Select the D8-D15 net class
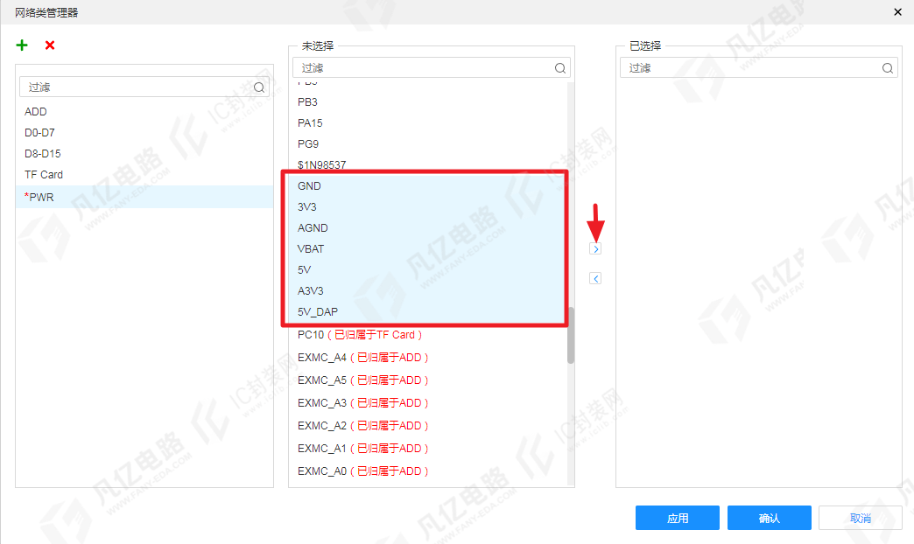This screenshot has width=914, height=544. click(x=144, y=154)
